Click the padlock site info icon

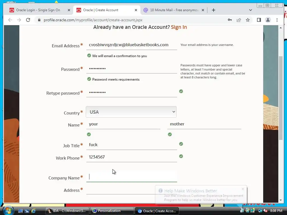tap(39, 20)
